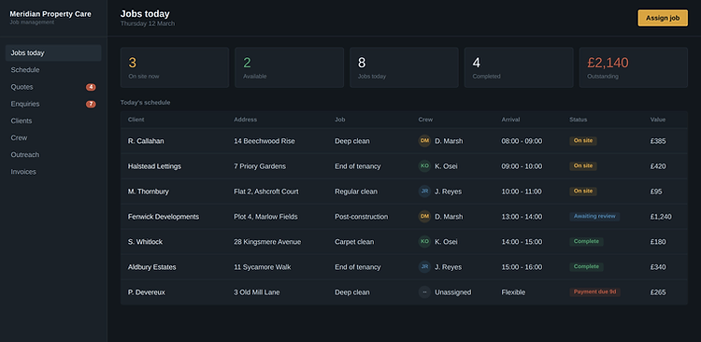Click arrival time 08:00 - 09:00
The height and width of the screenshot is (342, 701).
[x=522, y=141]
